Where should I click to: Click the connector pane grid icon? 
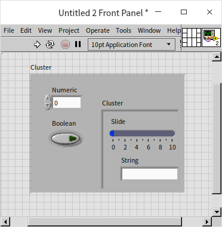click(x=192, y=38)
